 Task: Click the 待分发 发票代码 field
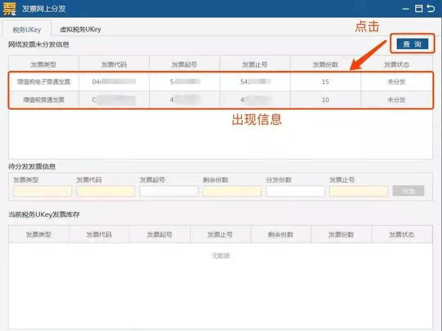click(x=106, y=191)
